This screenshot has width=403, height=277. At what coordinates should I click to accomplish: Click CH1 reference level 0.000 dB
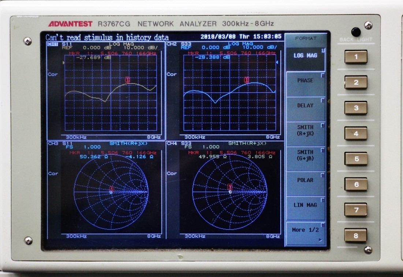[97, 48]
